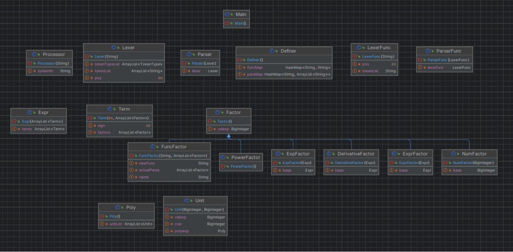
Task: Select the tokenTypeList field in Lexer
Action: tap(124, 64)
